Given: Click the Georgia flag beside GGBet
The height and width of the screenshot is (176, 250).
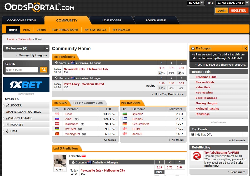Looking at the screenshot, I should pos(125,129).
